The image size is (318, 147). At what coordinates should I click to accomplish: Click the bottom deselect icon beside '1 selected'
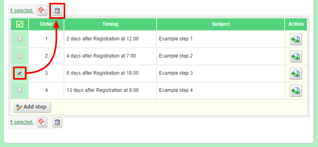[x=42, y=122]
